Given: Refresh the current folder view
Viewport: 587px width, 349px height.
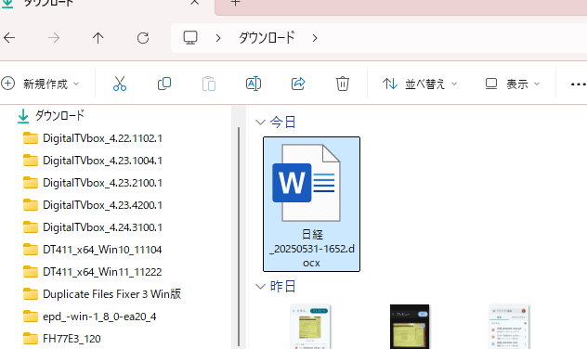Looking at the screenshot, I should pyautogui.click(x=143, y=38).
